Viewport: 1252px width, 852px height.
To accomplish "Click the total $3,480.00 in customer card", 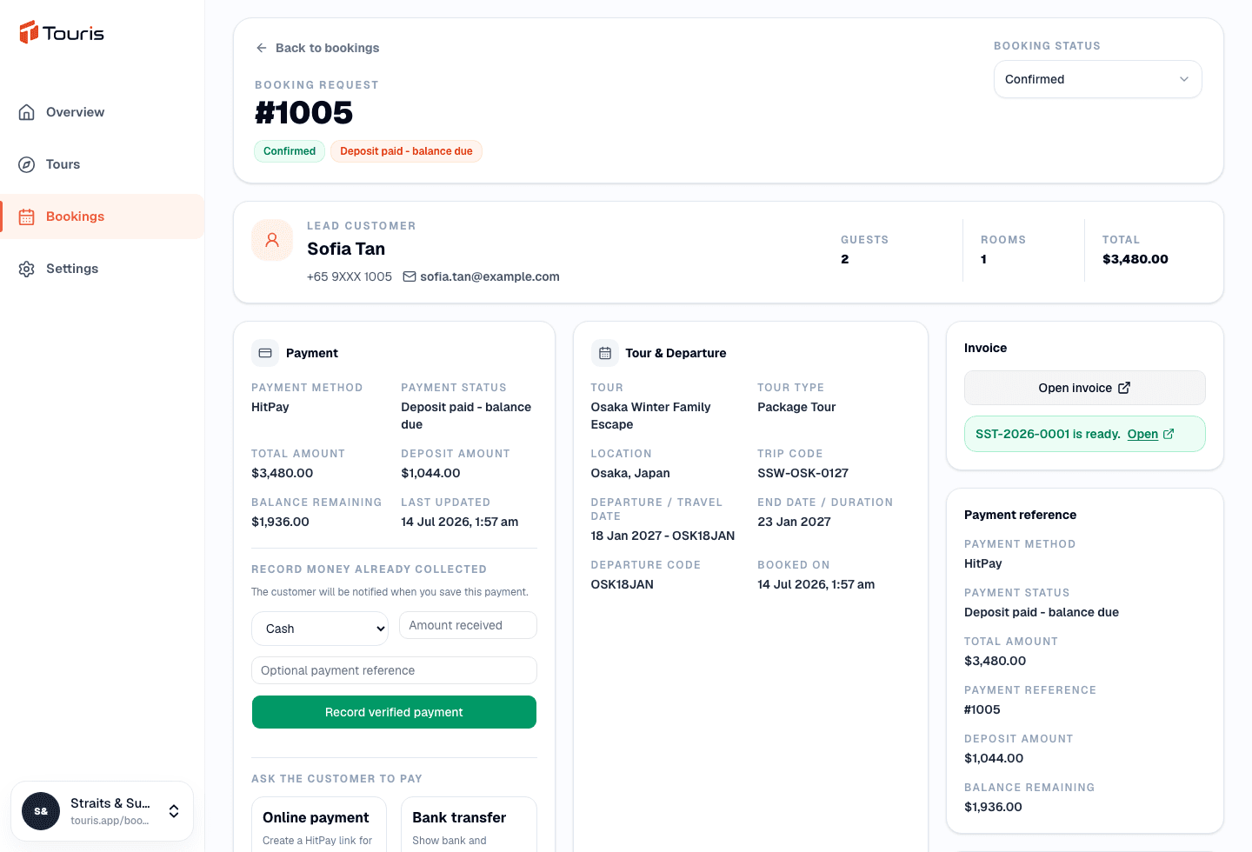I will pos(1135,259).
